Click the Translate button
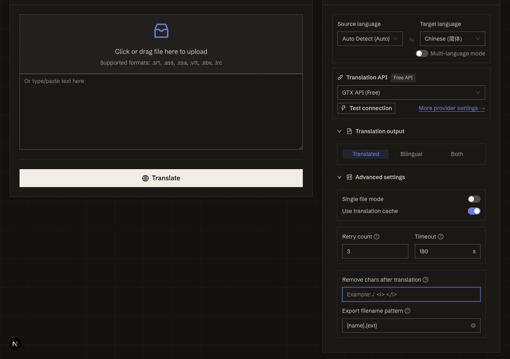The height and width of the screenshot is (359, 510). click(161, 178)
